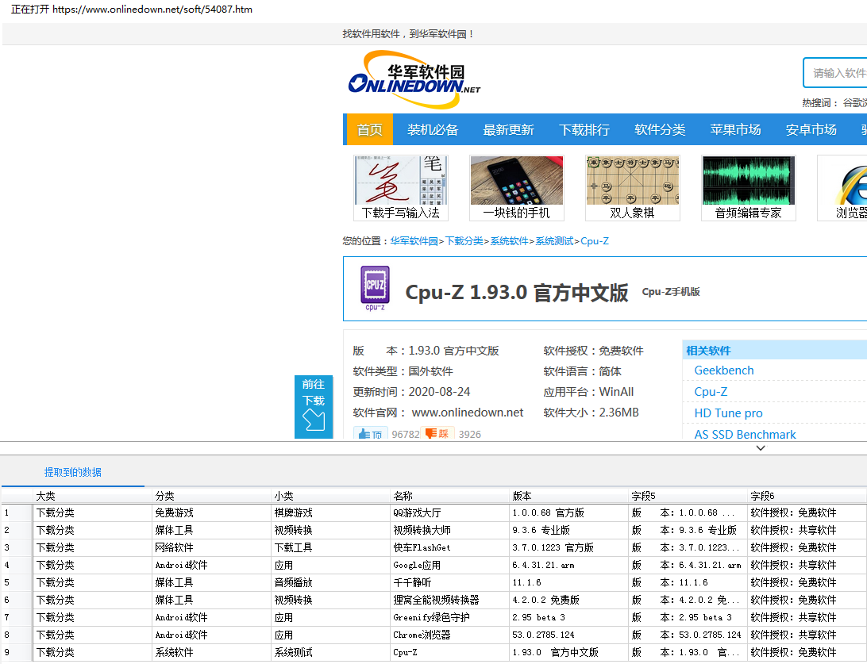Select the 免费游戏 cell
The height and width of the screenshot is (664, 867).
pos(212,512)
